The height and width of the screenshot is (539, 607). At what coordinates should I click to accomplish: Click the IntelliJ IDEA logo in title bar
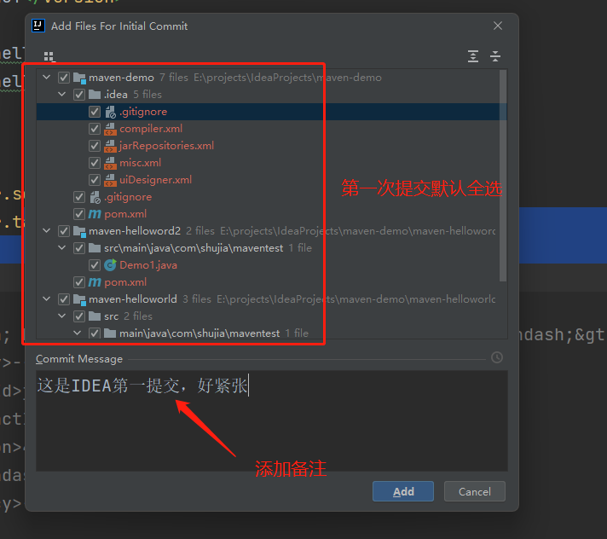pyautogui.click(x=38, y=26)
